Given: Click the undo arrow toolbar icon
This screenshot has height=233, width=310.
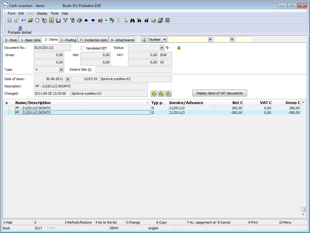Looking at the screenshot, I should tap(24, 20).
